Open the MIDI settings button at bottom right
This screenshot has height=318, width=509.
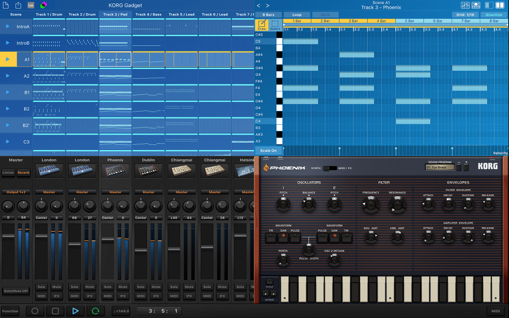point(496,311)
